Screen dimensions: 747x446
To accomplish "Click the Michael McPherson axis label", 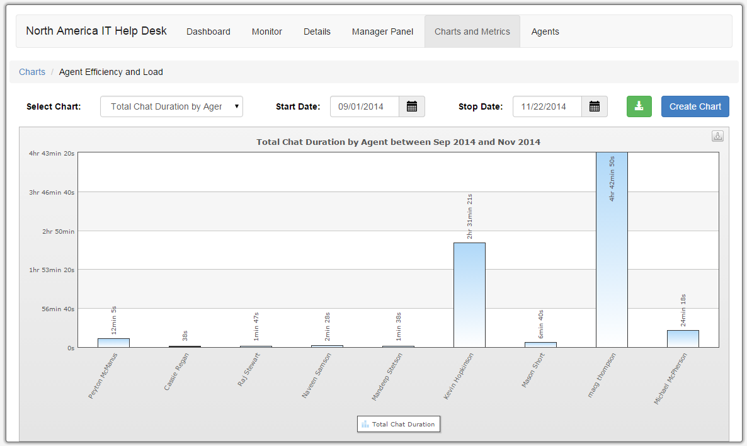I will pyautogui.click(x=670, y=379).
